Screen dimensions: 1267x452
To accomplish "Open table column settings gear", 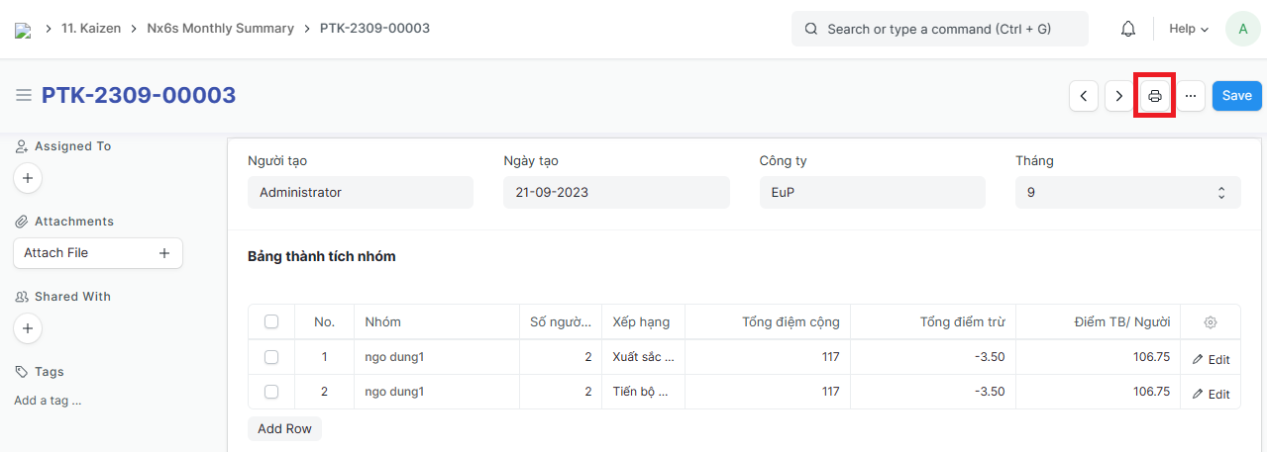I will click(x=1210, y=322).
